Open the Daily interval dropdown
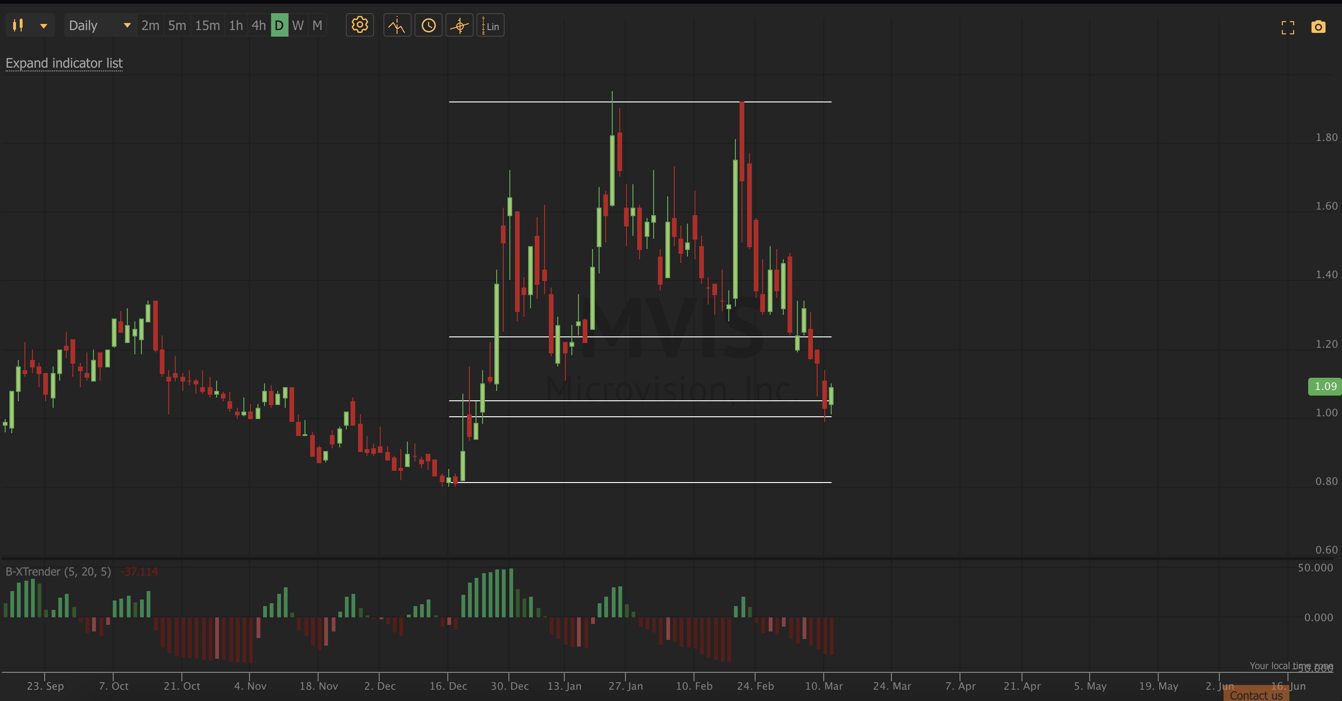1342x701 pixels. 99,25
